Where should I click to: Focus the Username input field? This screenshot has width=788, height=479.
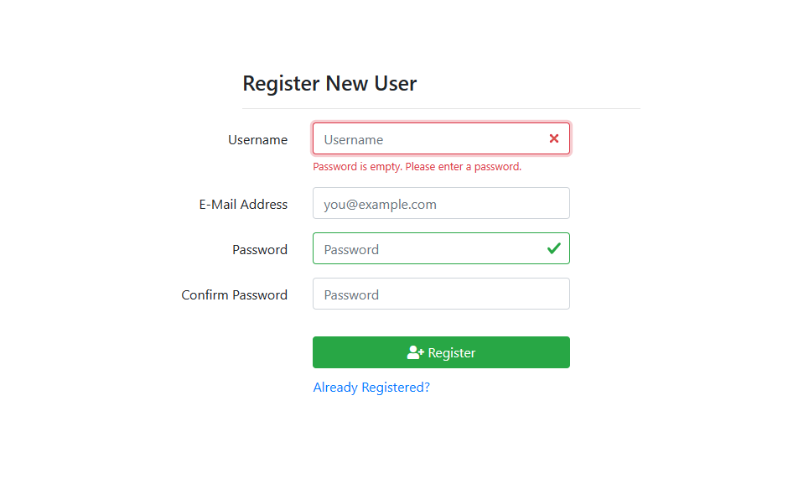click(441, 138)
